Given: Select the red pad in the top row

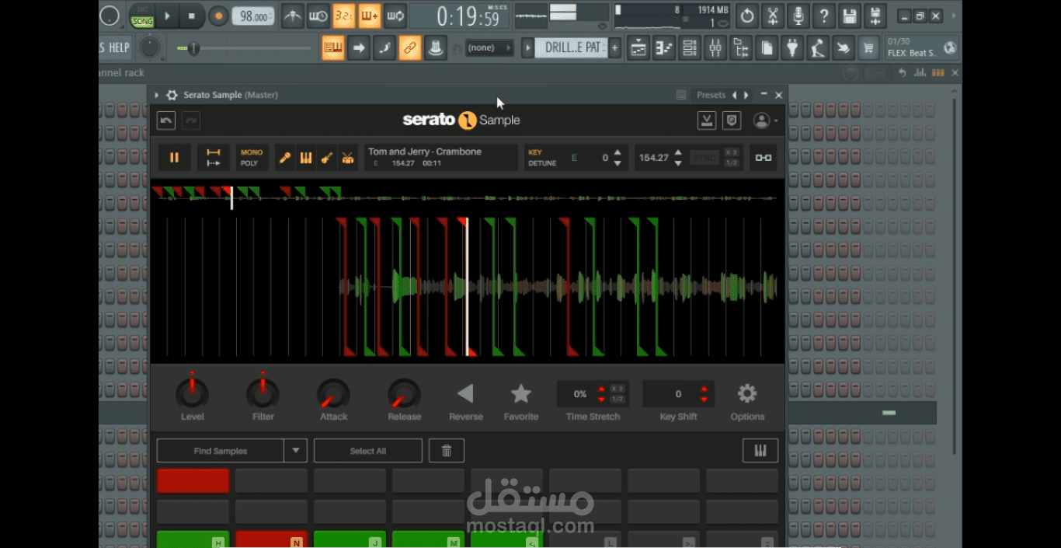Looking at the screenshot, I should [193, 480].
